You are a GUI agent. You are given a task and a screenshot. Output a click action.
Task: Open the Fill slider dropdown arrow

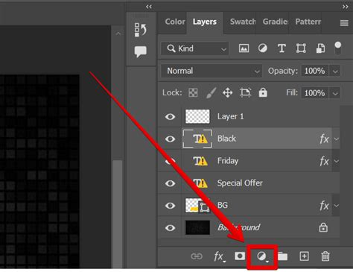point(335,93)
